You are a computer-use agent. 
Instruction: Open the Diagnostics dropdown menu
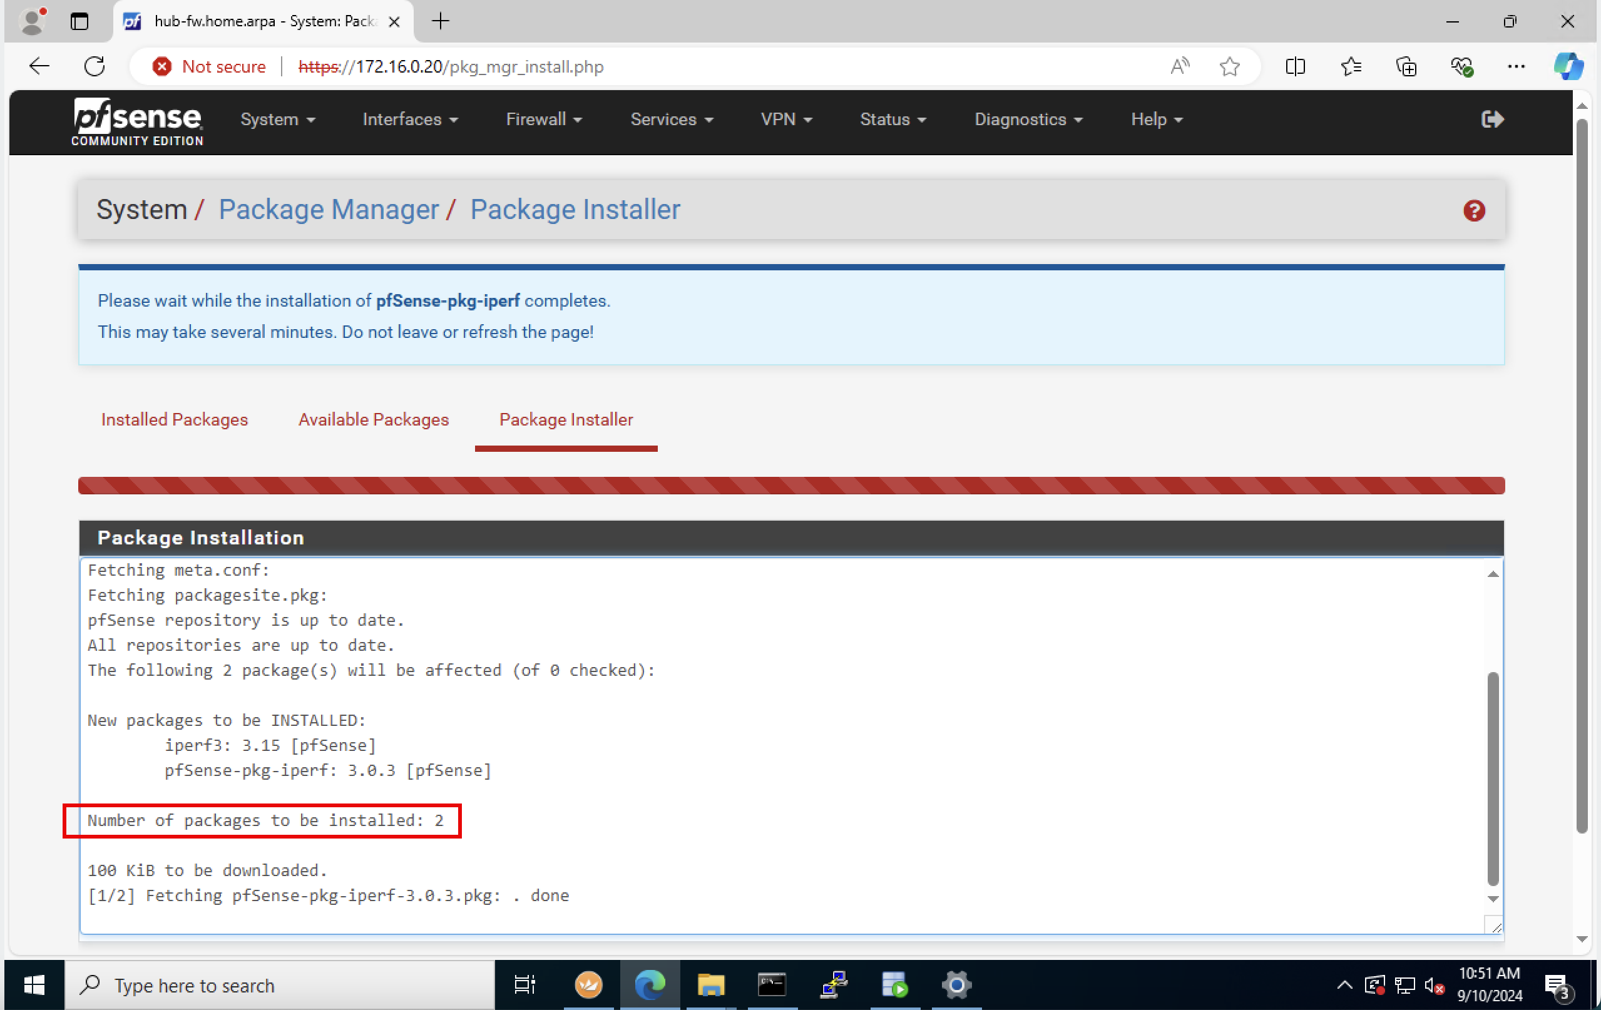[1028, 120]
